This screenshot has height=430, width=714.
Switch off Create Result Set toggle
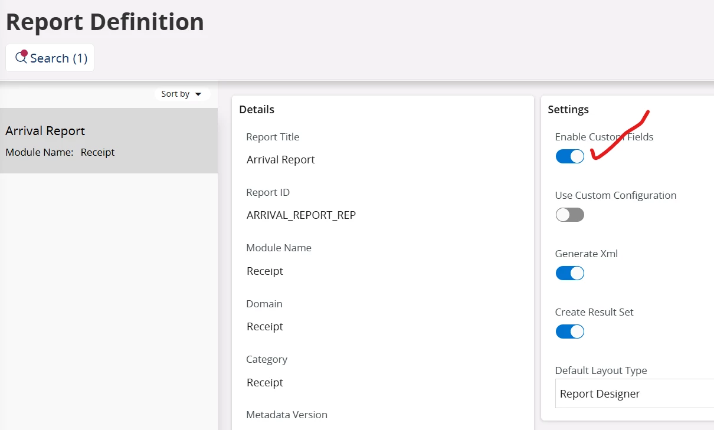(x=569, y=331)
